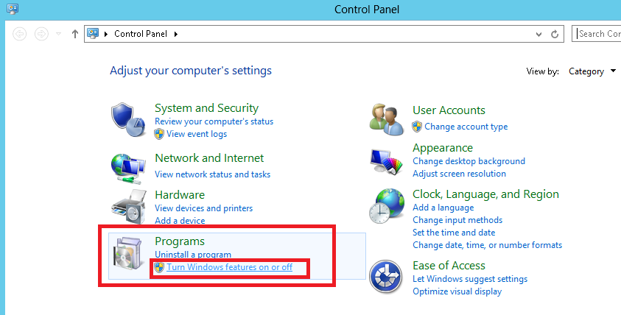
Task: Click the User Accounts people icon
Action: (386, 118)
